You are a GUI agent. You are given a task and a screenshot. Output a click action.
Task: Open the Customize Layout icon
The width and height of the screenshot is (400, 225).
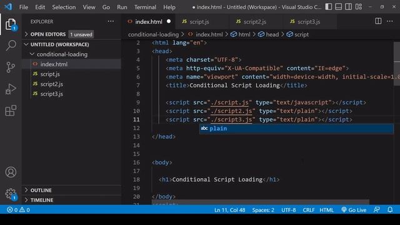[x=359, y=7]
